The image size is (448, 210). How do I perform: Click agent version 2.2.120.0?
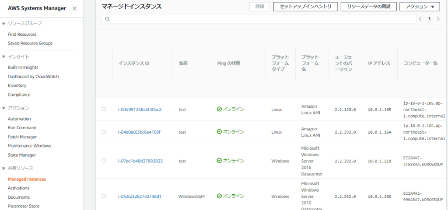click(x=345, y=110)
